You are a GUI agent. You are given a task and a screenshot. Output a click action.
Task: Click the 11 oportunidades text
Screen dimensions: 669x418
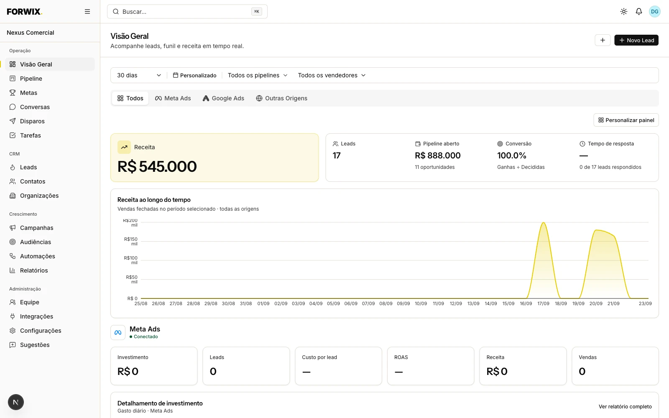tap(435, 167)
